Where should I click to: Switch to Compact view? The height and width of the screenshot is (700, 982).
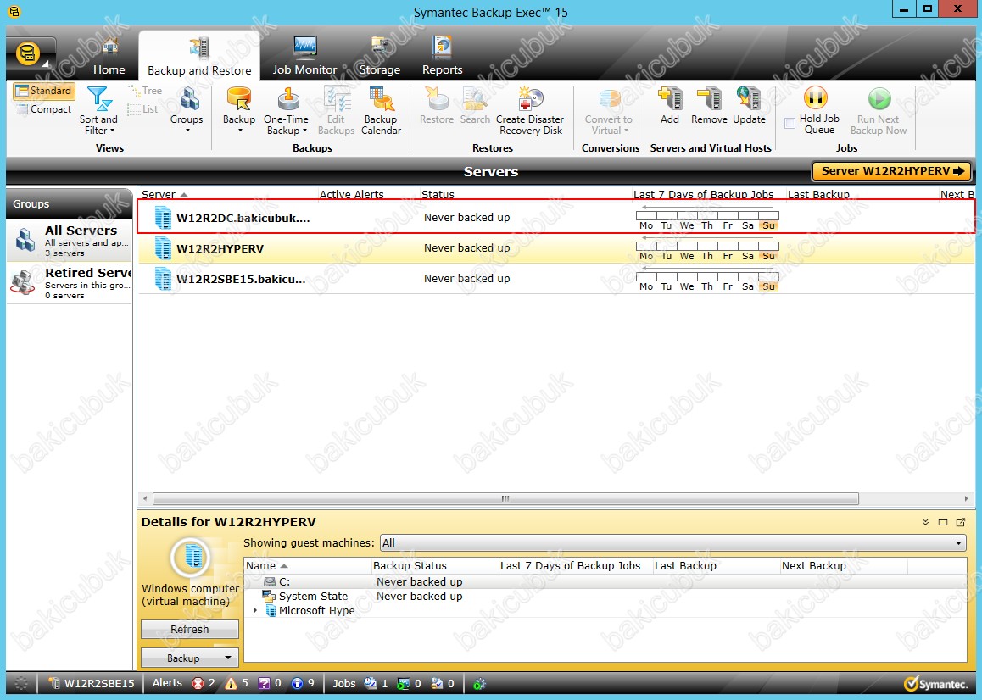(44, 109)
